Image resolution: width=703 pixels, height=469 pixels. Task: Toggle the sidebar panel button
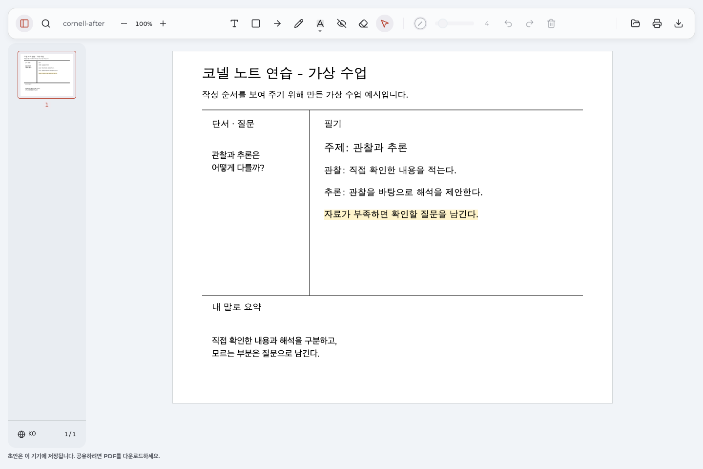coord(24,23)
